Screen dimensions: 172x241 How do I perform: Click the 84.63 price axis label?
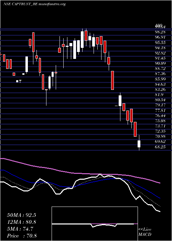[160, 84]
